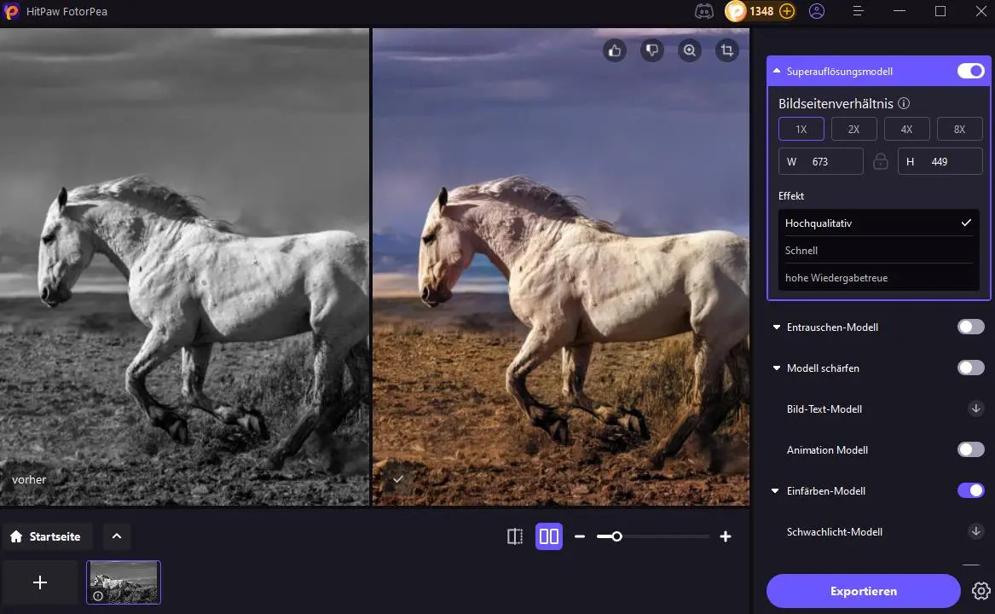Collapse the Modell schärfen section
The width and height of the screenshot is (995, 614).
point(777,368)
